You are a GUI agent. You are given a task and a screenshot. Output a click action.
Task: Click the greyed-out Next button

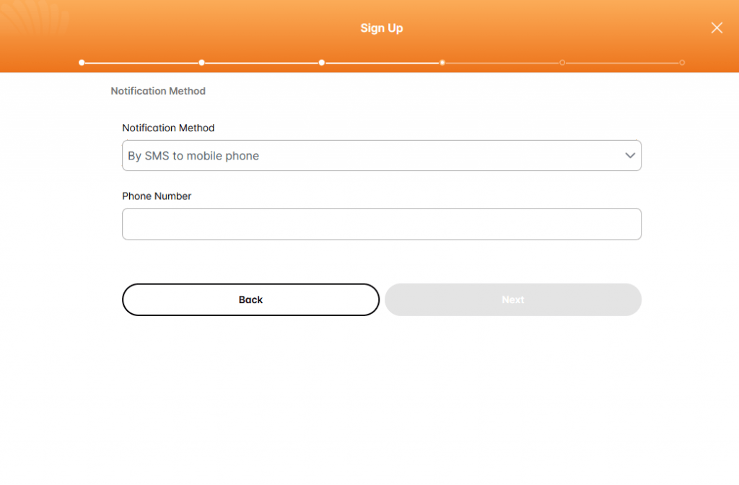pyautogui.click(x=513, y=300)
